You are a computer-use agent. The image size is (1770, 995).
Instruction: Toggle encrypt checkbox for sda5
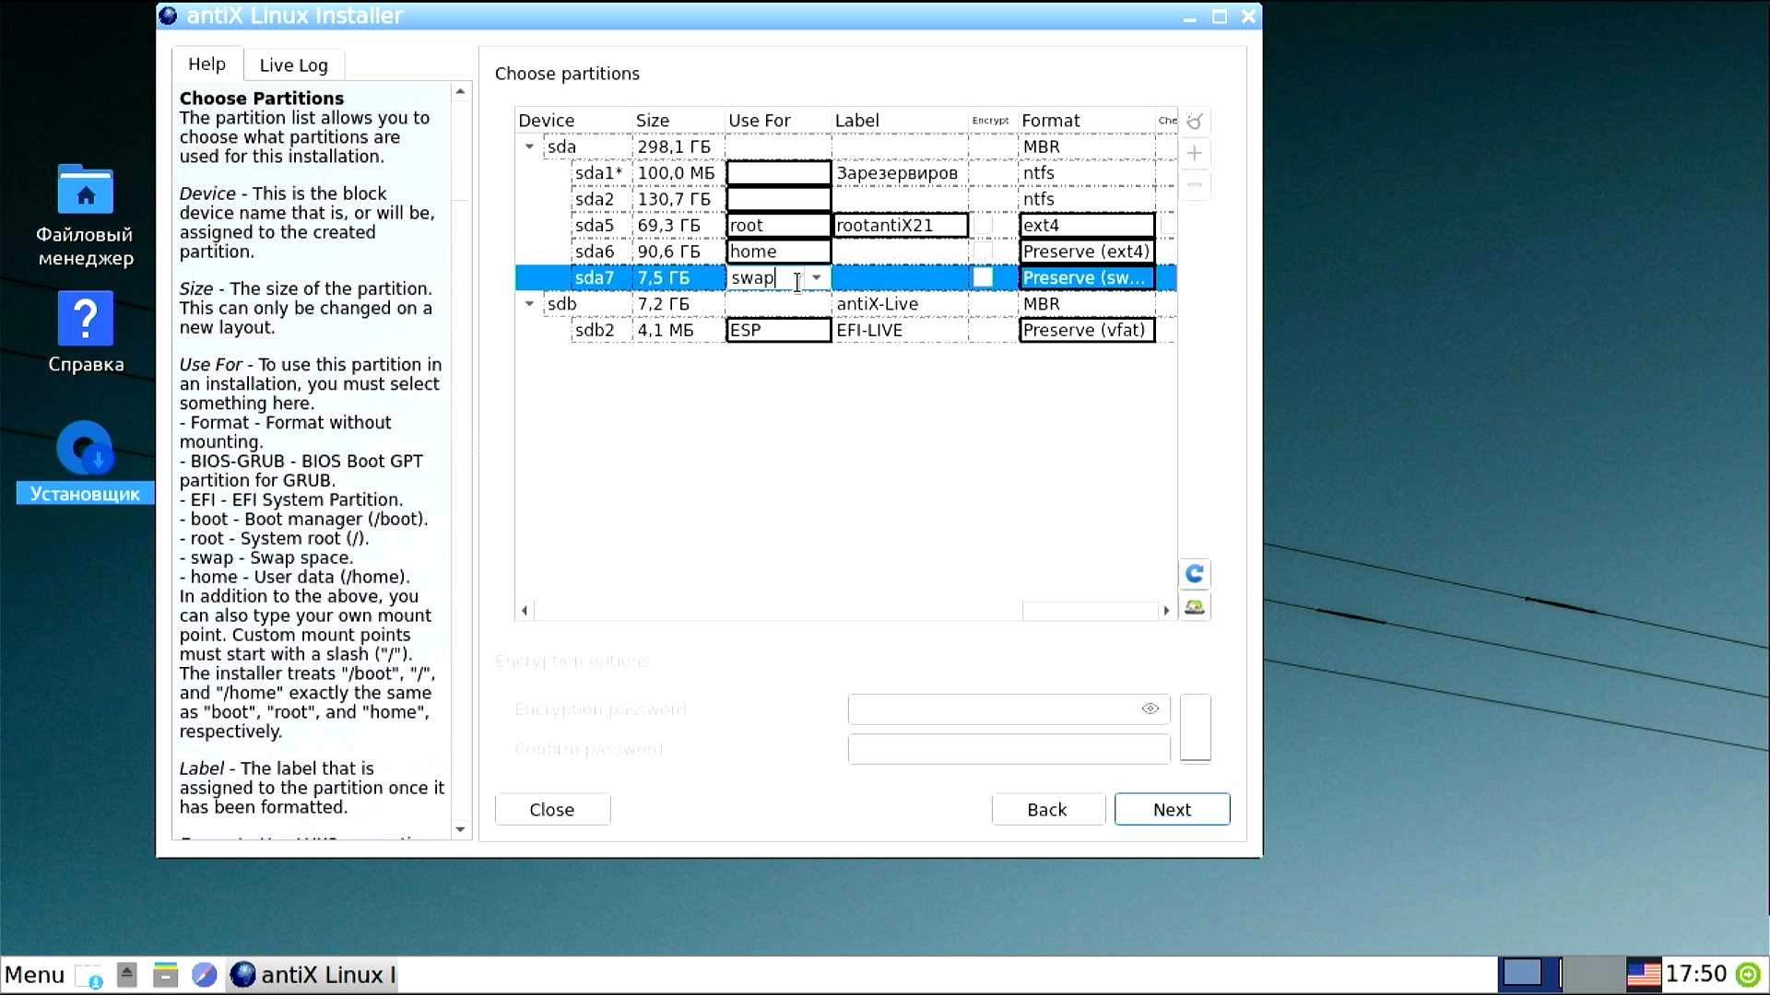pyautogui.click(x=984, y=225)
